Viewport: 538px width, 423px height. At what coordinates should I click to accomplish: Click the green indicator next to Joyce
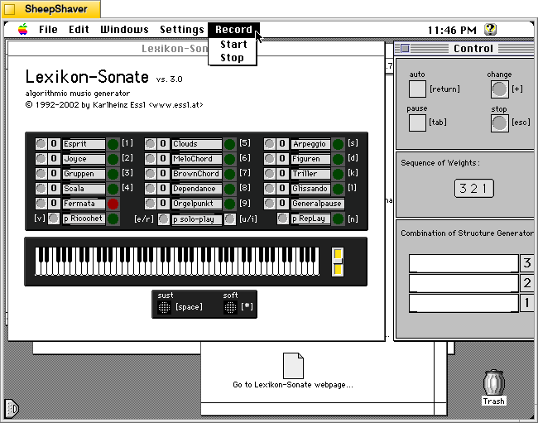[113, 159]
